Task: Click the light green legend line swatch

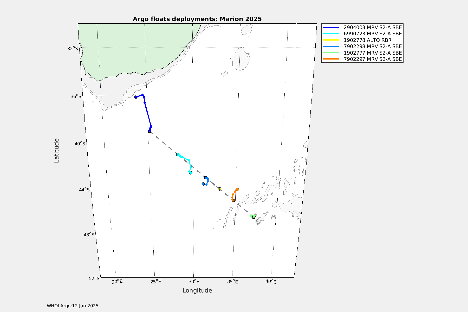Action: [331, 53]
